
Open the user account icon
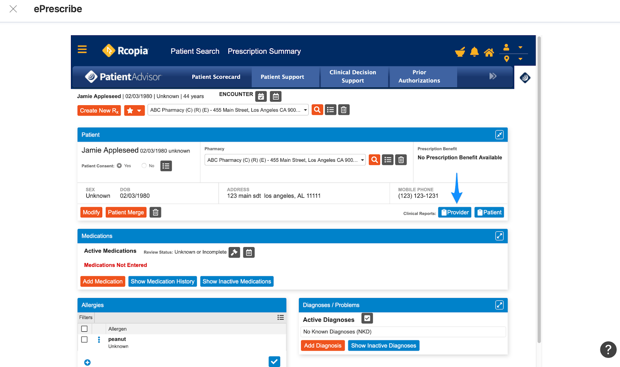pos(506,47)
